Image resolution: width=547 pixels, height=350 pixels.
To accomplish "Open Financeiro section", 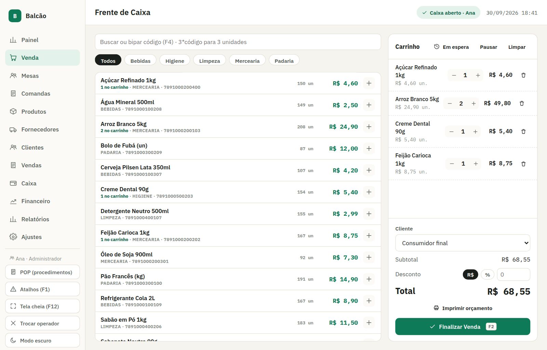I will (42, 201).
